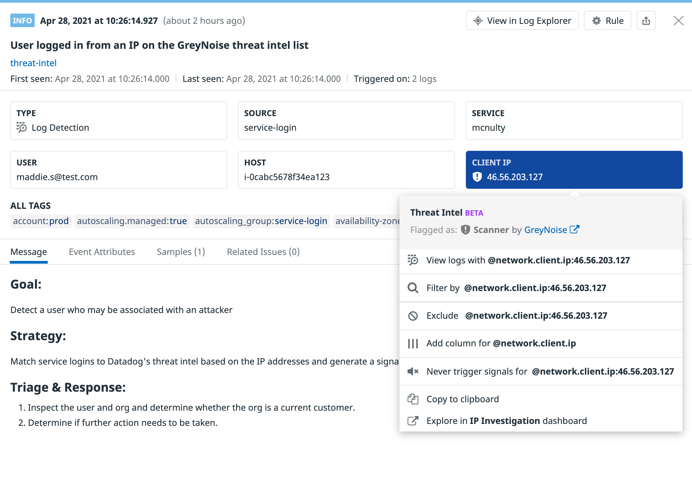
Task: Click the copy-to-clipboard icon in the context menu
Action: click(x=413, y=398)
